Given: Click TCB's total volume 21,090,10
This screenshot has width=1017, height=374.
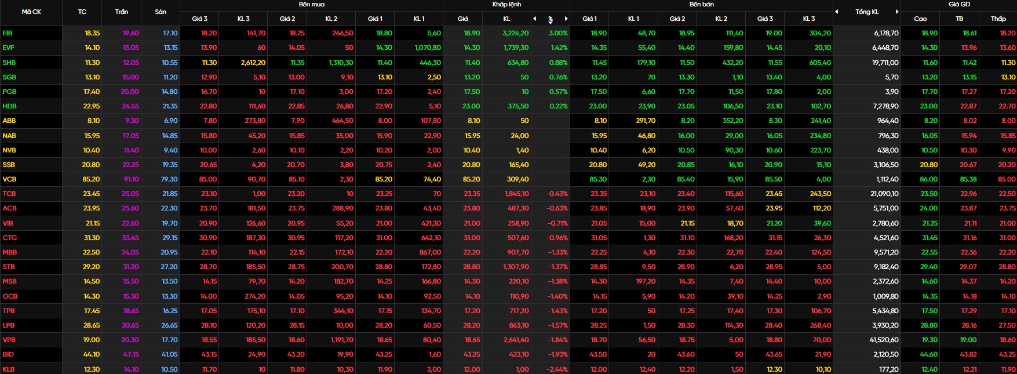Looking at the screenshot, I should tap(884, 194).
